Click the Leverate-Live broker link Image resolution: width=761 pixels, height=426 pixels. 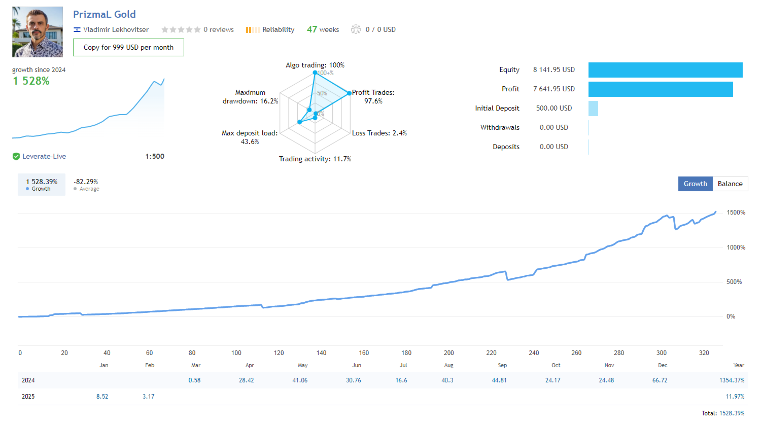coord(44,157)
